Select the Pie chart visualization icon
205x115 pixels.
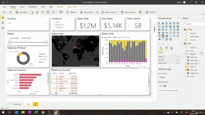pos(170,30)
